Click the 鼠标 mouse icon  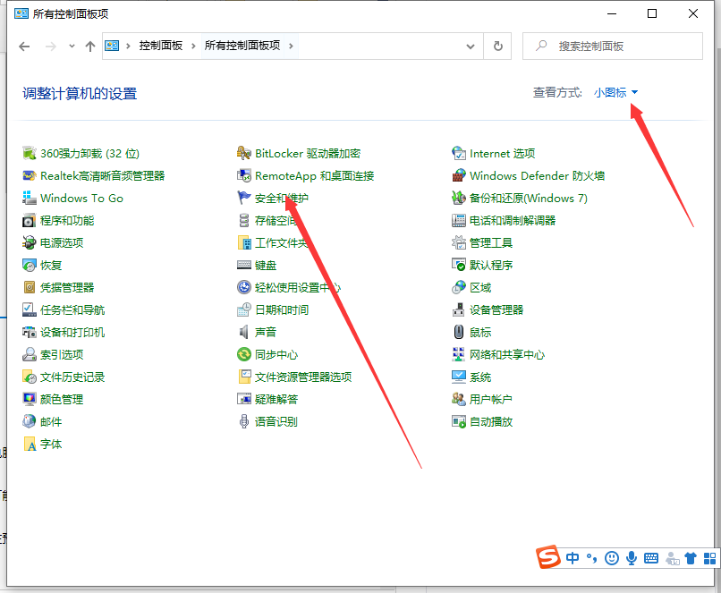pos(459,333)
